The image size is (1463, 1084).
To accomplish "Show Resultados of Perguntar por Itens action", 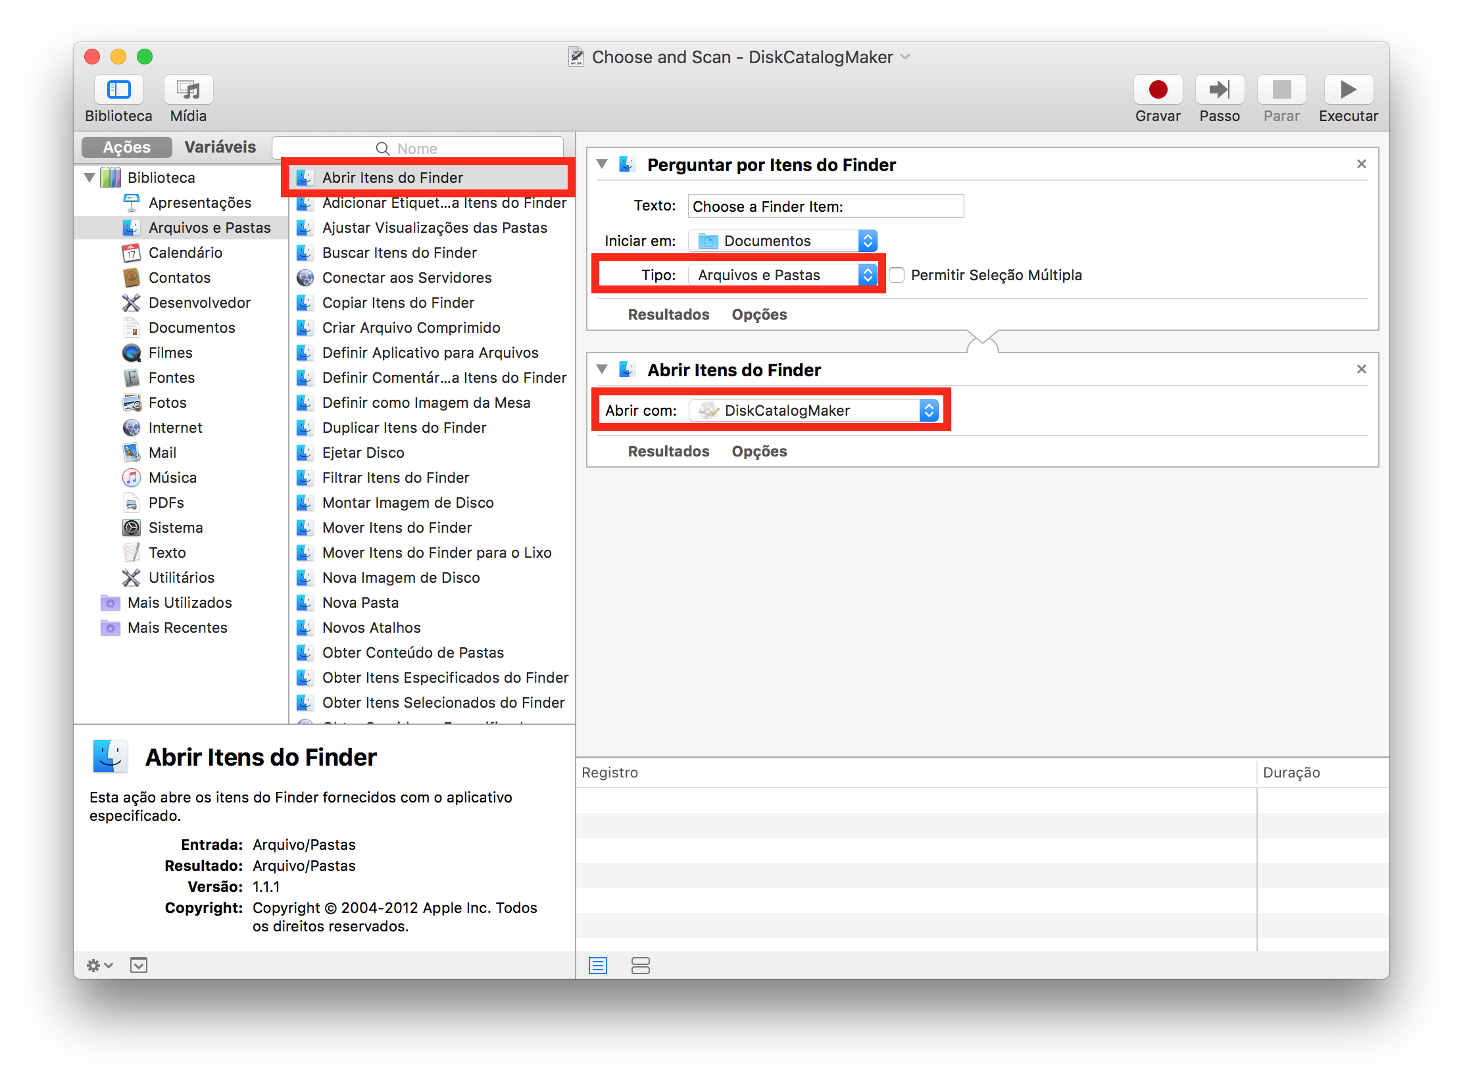I will coord(668,314).
